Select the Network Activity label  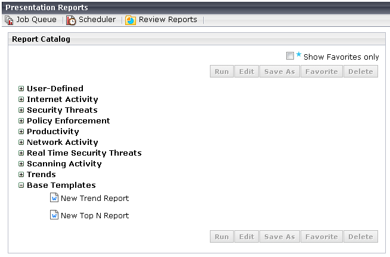pyautogui.click(x=63, y=142)
